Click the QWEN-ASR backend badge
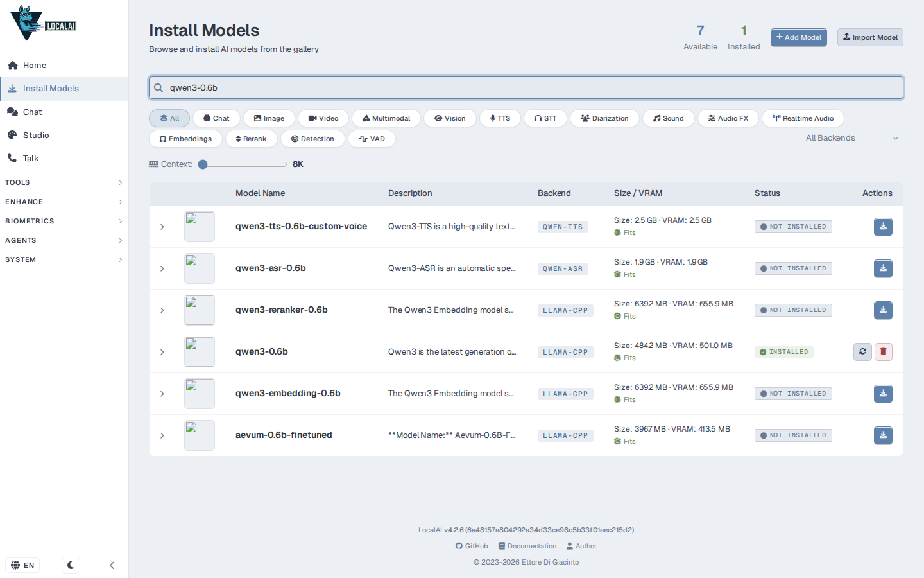The width and height of the screenshot is (924, 578). coord(563,269)
